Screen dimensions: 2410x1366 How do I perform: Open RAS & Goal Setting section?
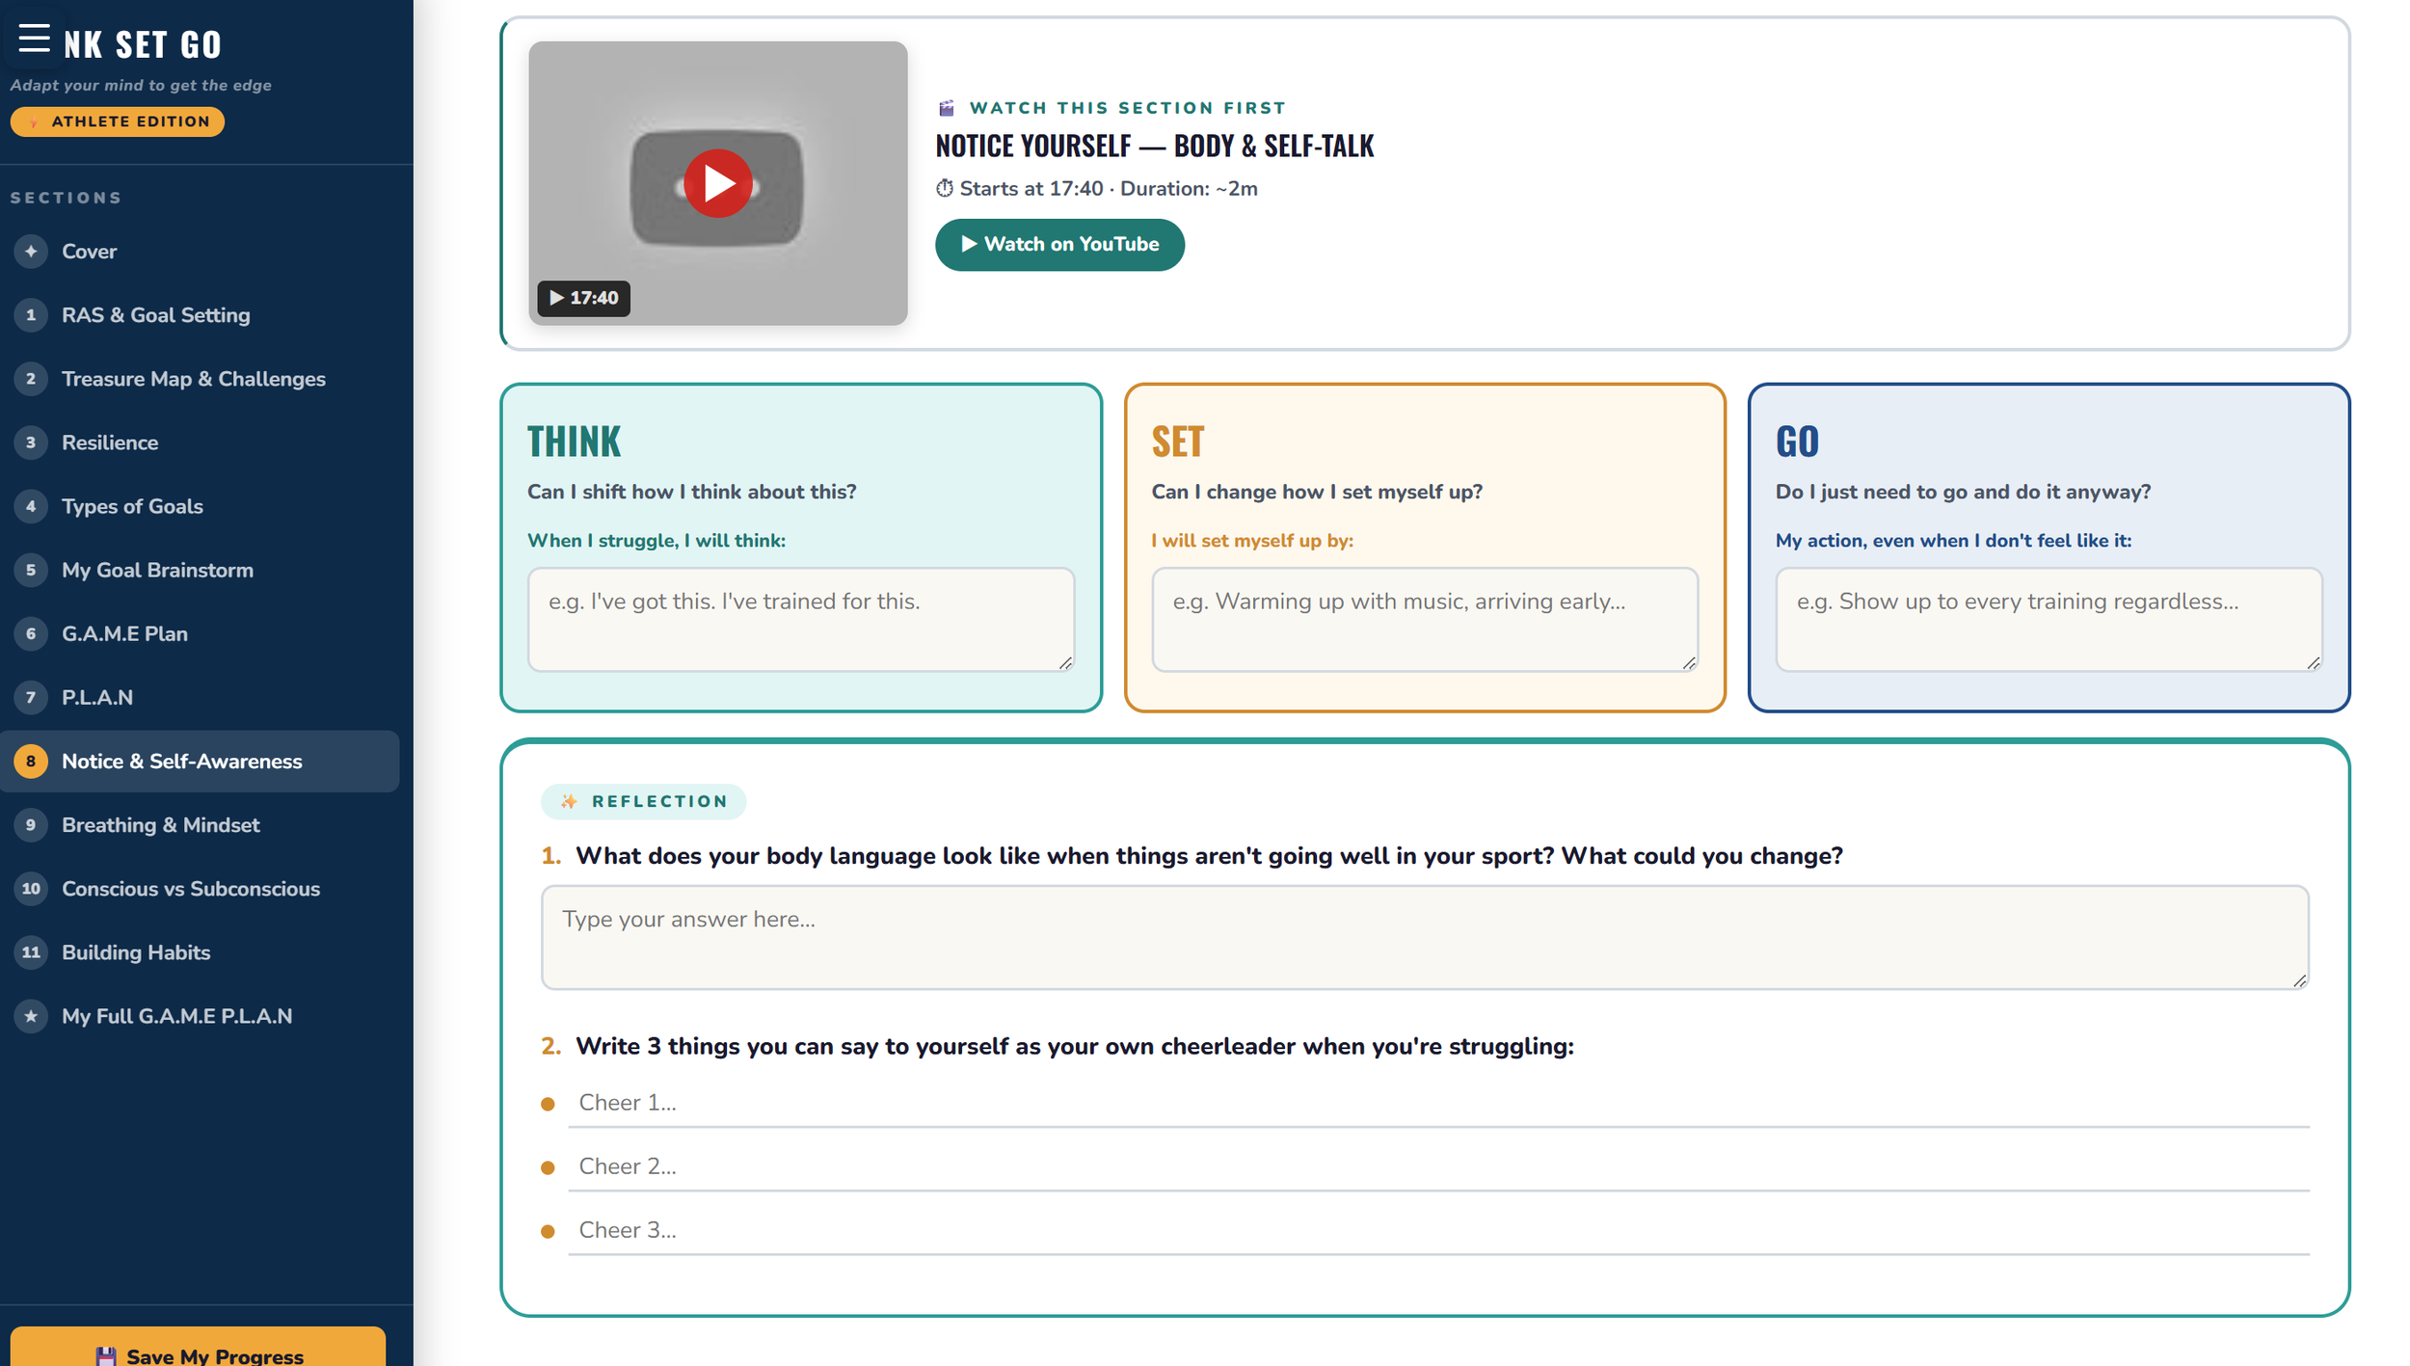tap(200, 315)
